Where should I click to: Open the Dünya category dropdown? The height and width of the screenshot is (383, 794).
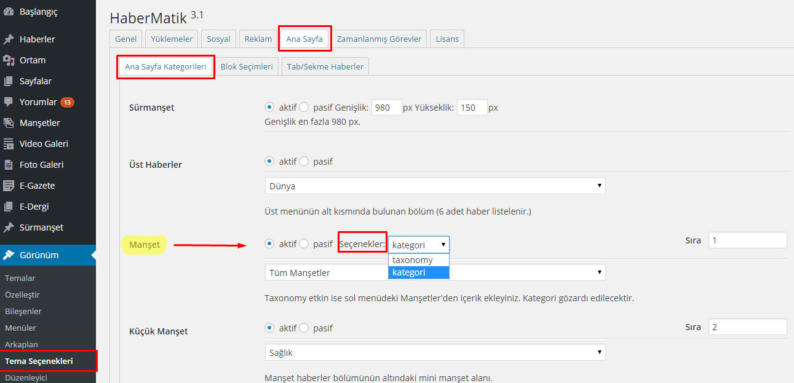click(x=435, y=186)
